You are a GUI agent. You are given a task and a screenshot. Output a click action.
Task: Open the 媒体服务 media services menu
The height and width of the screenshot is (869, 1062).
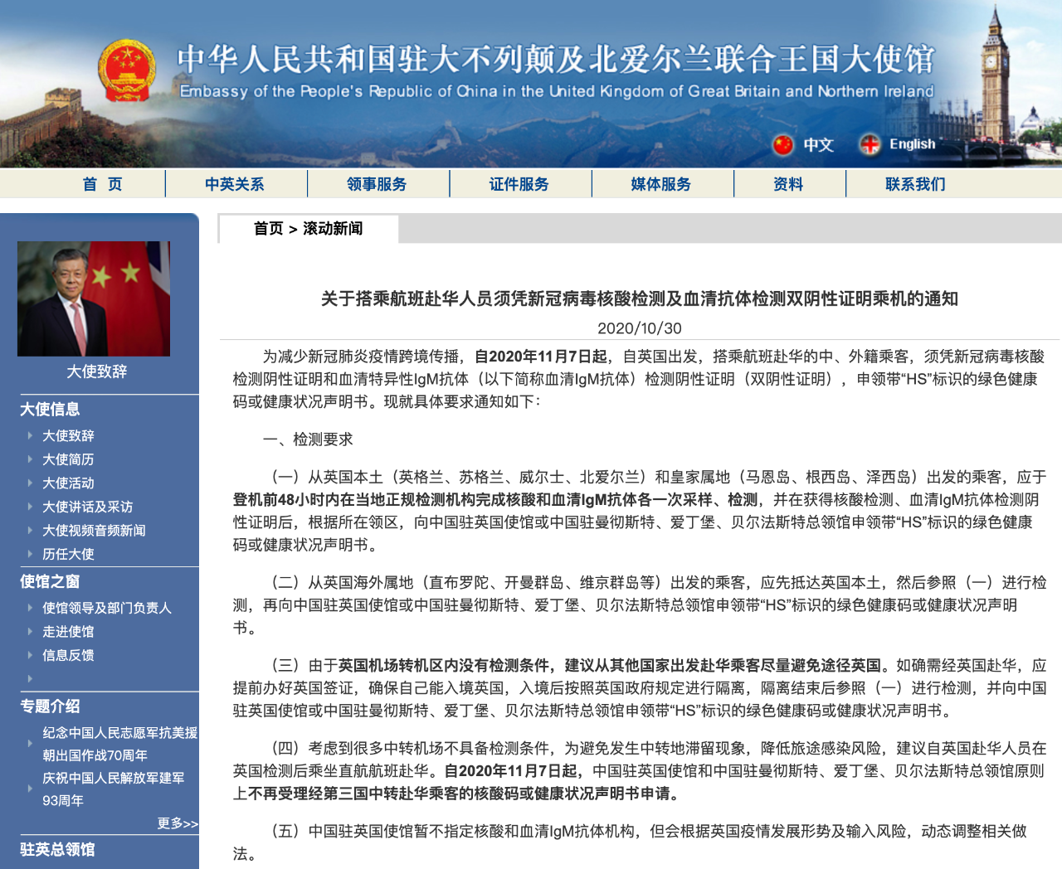point(662,184)
